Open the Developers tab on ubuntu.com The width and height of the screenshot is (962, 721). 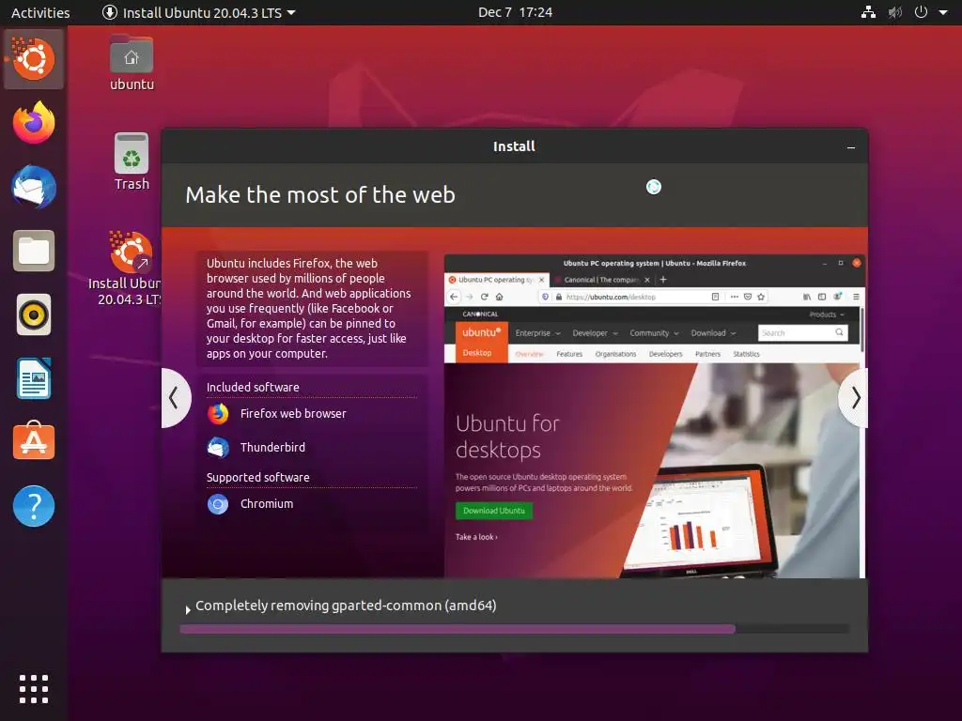[666, 354]
